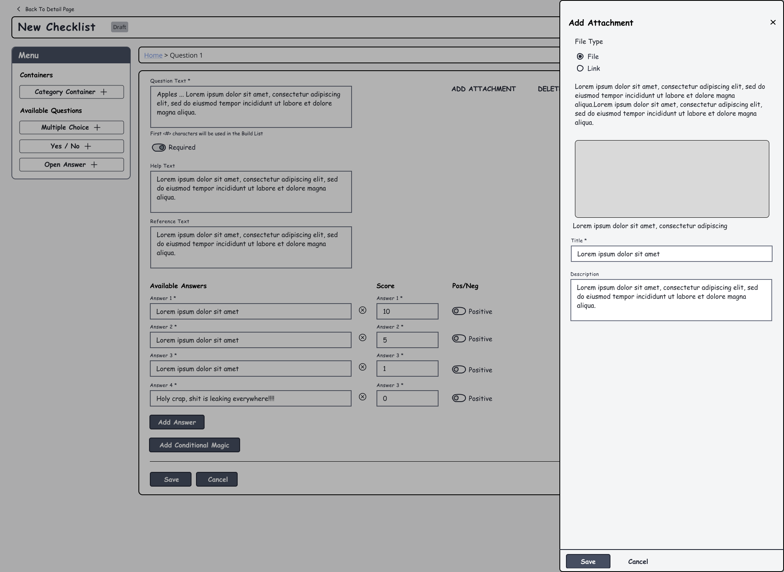Toggle the Positive switch for Answer 4
Image resolution: width=784 pixels, height=572 pixels.
pyautogui.click(x=459, y=398)
